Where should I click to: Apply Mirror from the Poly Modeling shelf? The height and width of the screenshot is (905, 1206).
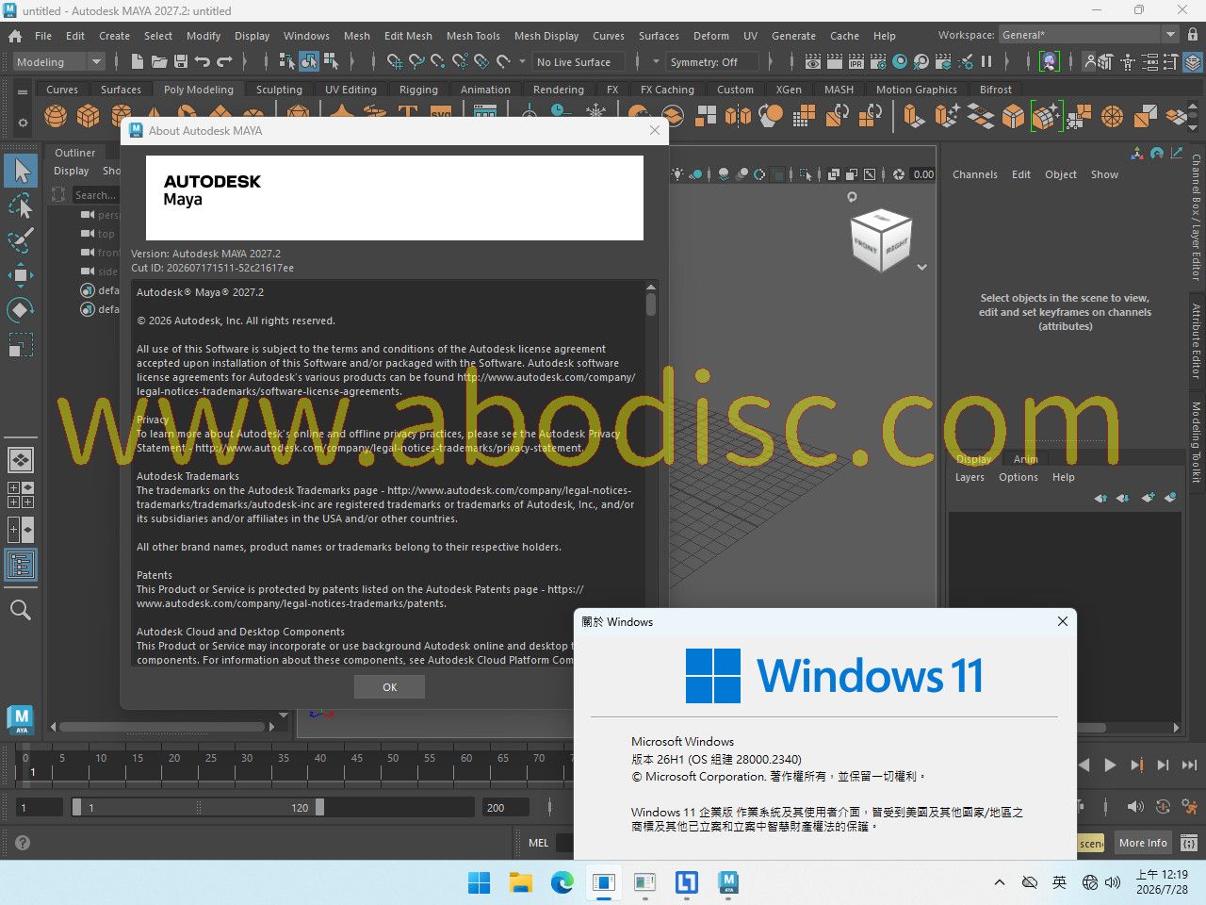coord(738,116)
